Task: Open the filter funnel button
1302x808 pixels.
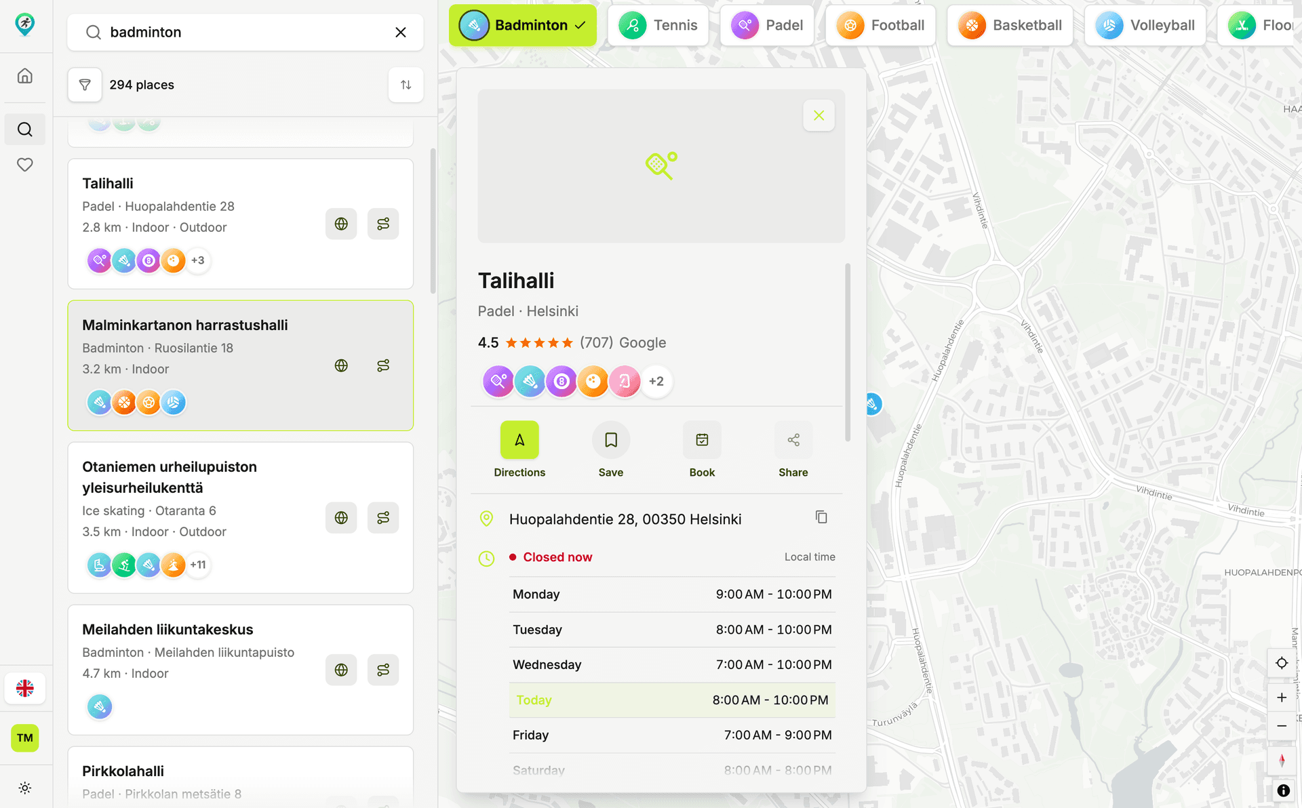Action: [85, 85]
